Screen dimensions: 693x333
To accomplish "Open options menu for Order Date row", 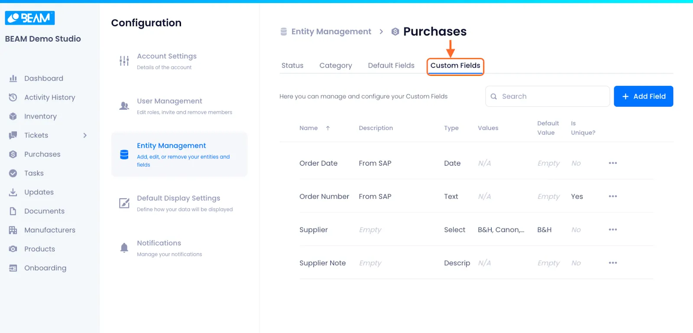I will [613, 163].
